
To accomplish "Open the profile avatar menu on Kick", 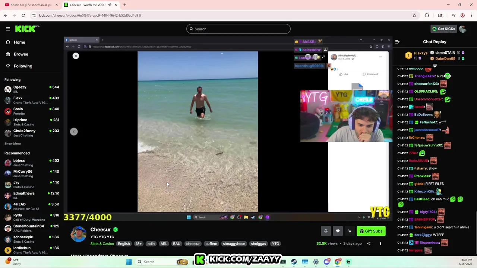I will point(462,29).
